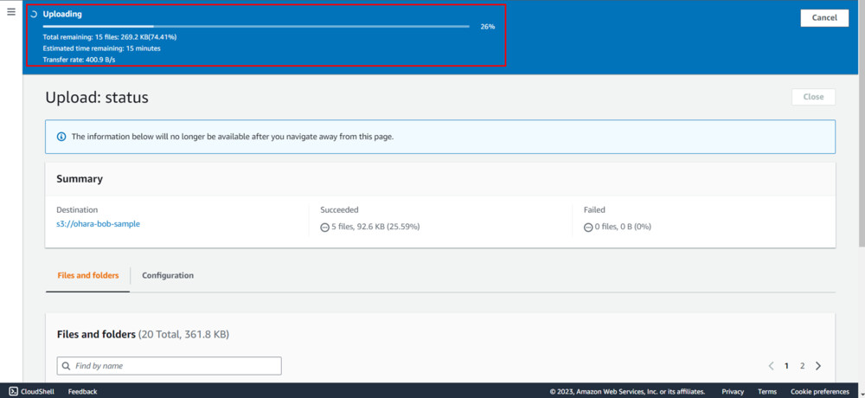Click the magnifier icon in search box
This screenshot has width=865, height=398.
click(x=66, y=366)
